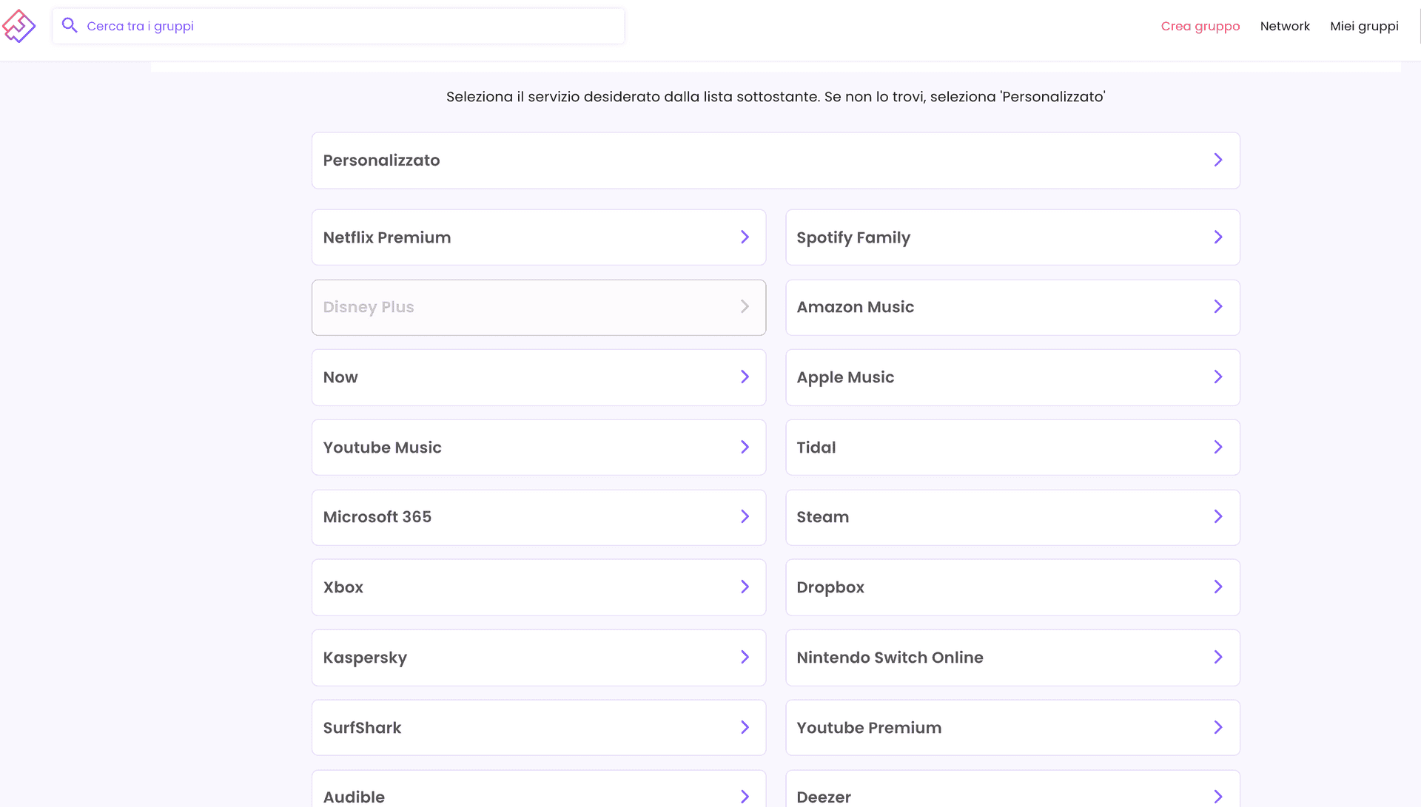Click the chevron on Kaspersky

click(745, 657)
